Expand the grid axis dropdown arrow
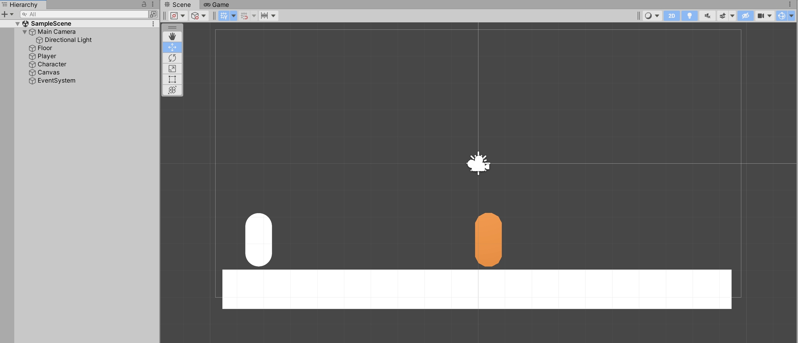Viewport: 798px width, 343px height. 233,16
